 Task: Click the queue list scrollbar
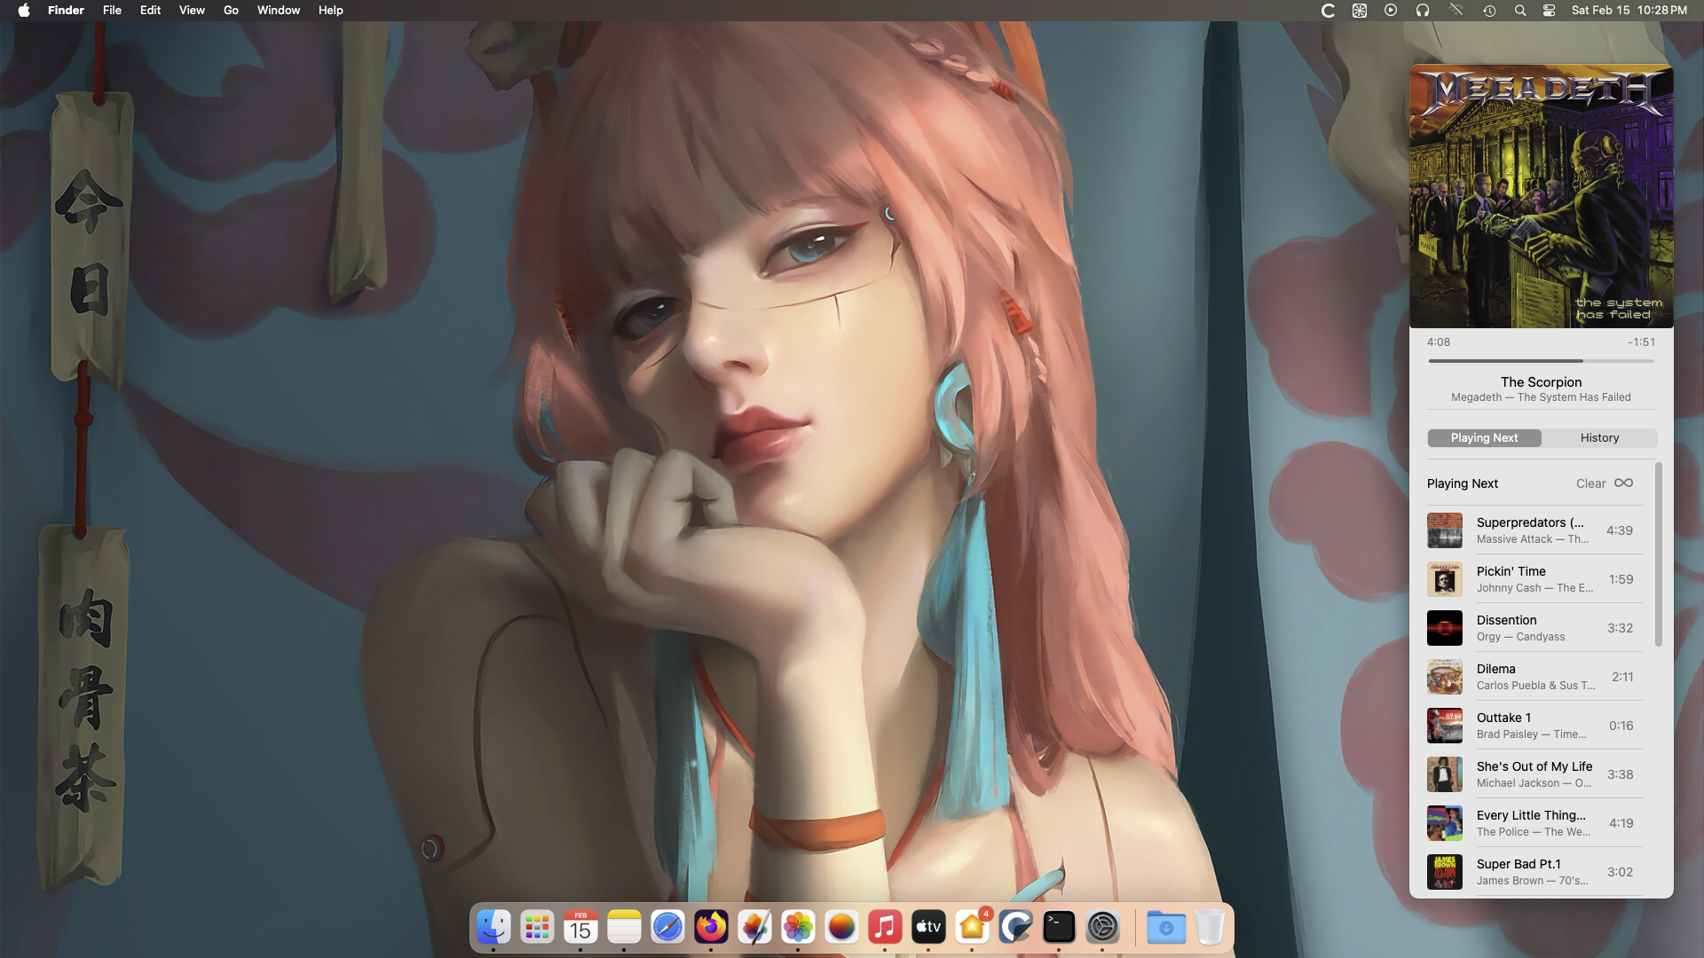[x=1658, y=554]
